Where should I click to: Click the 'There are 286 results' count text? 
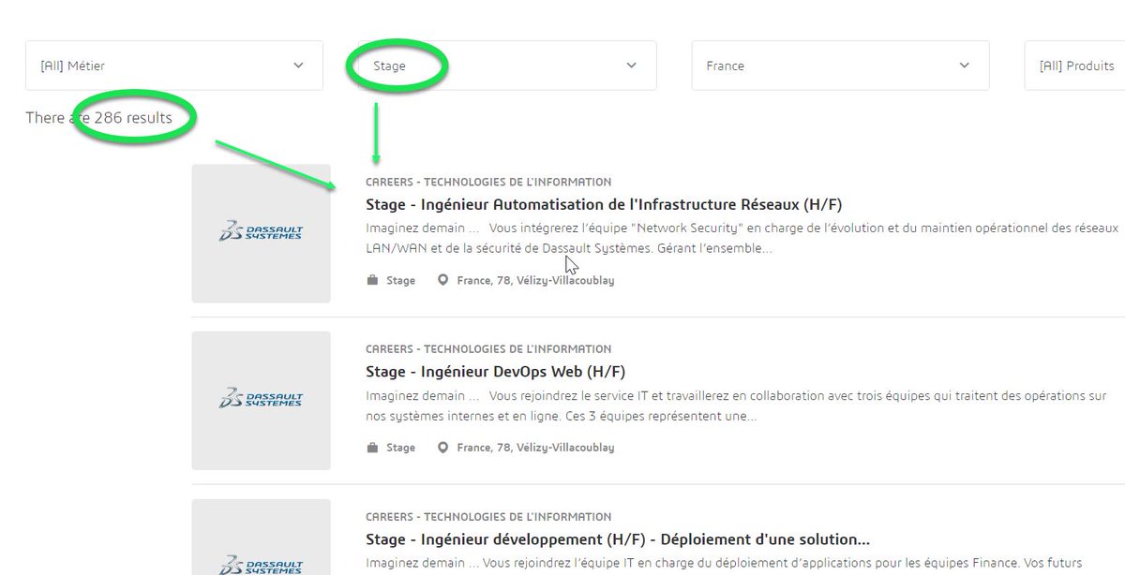(99, 118)
